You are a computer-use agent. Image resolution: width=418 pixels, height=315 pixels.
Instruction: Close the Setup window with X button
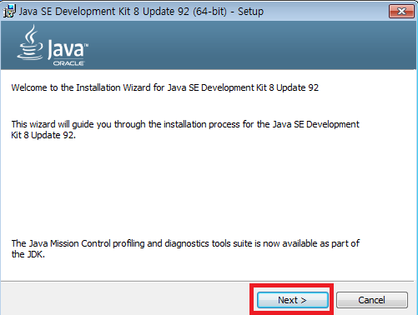pyautogui.click(x=401, y=12)
